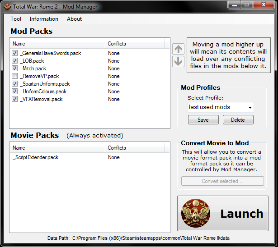This screenshot has width=278, height=247.
Task: Select _ScriptExtender.pack in Movie Packs
Action: [36, 157]
